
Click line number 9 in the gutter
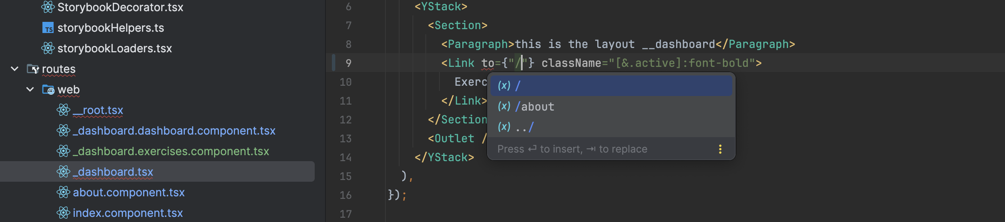349,63
